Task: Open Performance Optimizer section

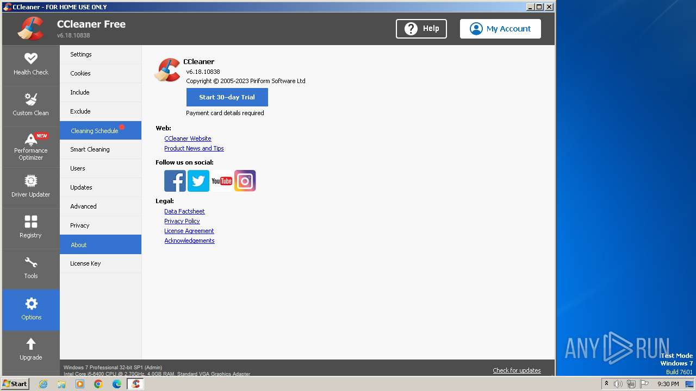Action: (x=31, y=147)
